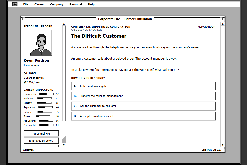Click the Welcome! status bar message
This screenshot has width=247, height=165.
pyautogui.click(x=28, y=150)
